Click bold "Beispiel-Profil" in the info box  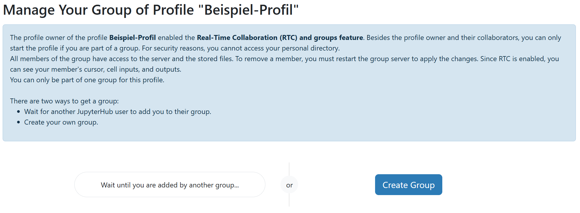tap(132, 38)
